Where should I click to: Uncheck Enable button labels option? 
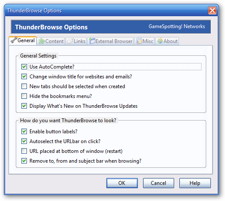(x=24, y=132)
